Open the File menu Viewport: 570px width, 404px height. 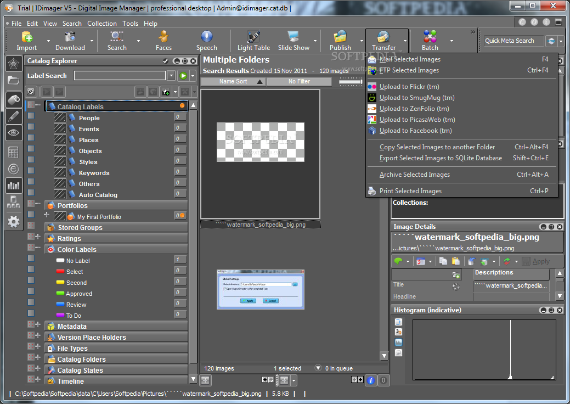coord(16,23)
